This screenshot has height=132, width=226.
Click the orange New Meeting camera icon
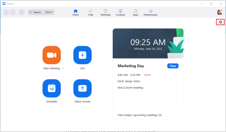[x=51, y=55]
